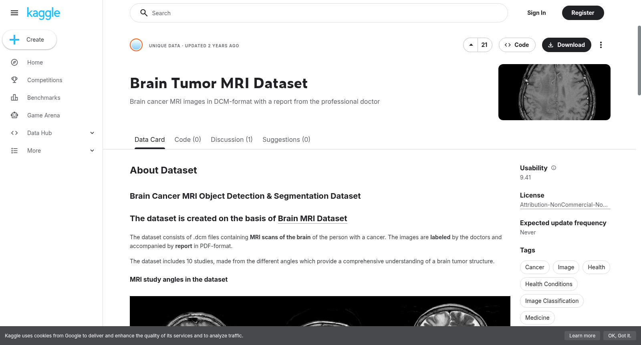
Task: Click the Register button
Action: pyautogui.click(x=583, y=13)
